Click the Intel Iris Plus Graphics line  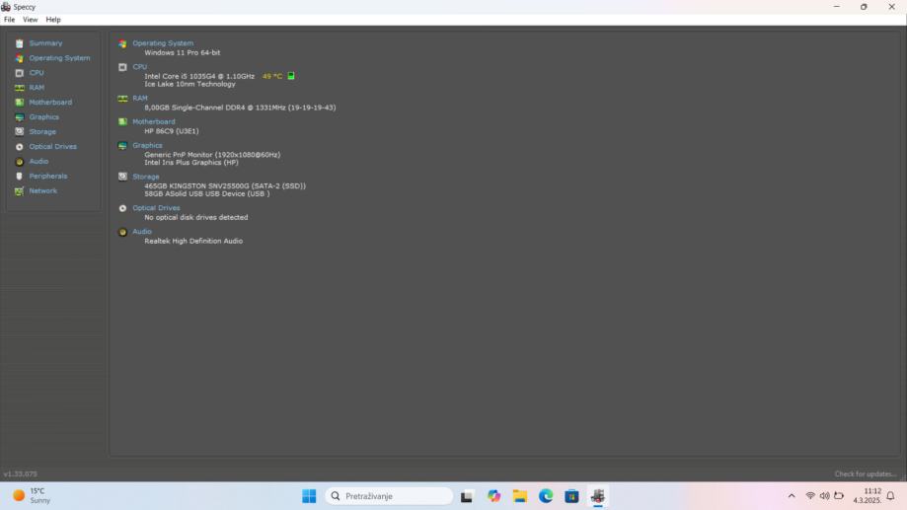point(191,163)
